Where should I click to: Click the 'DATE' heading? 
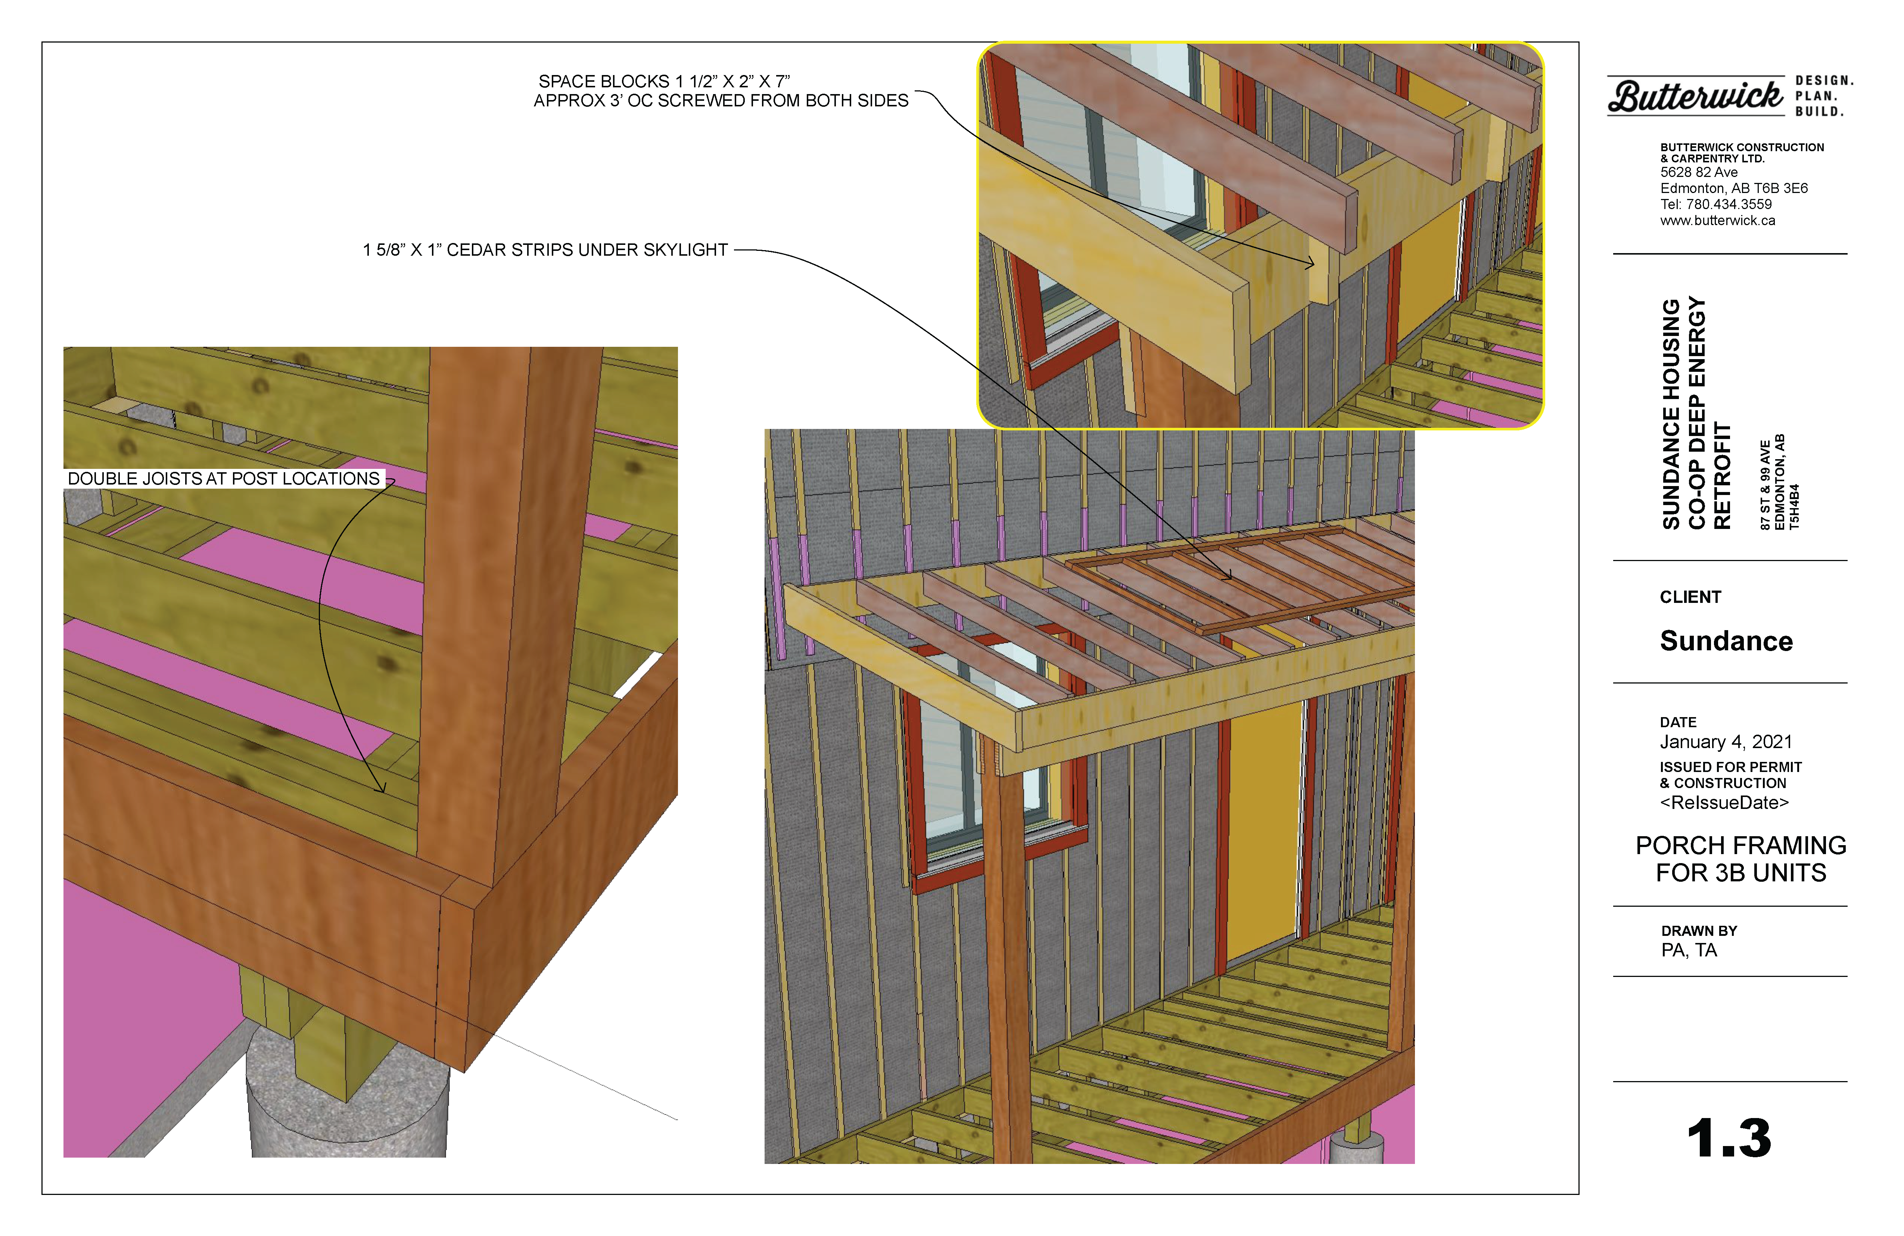click(x=1679, y=722)
